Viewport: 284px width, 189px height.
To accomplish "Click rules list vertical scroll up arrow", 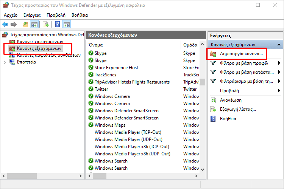I will [203, 44].
